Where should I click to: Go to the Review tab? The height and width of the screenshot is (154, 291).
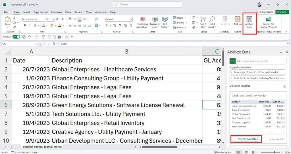click(78, 12)
